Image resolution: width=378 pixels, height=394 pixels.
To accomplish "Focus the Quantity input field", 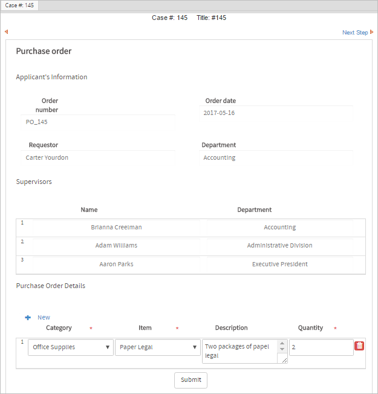I will coord(321,347).
